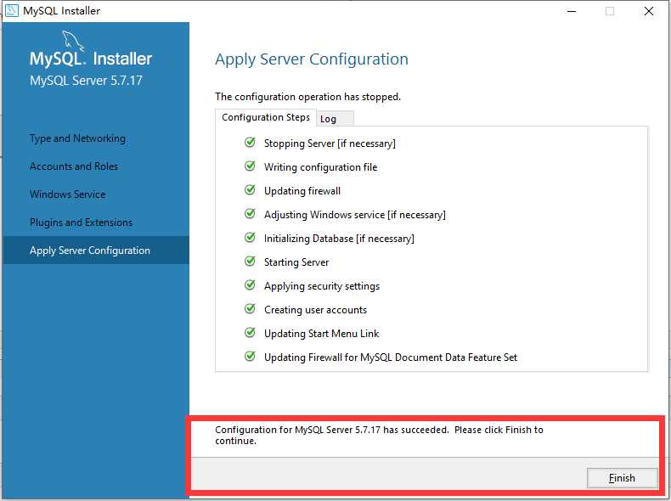This screenshot has height=501, width=671.
Task: Click check icon for Updating Start Menu Link
Action: (x=250, y=332)
